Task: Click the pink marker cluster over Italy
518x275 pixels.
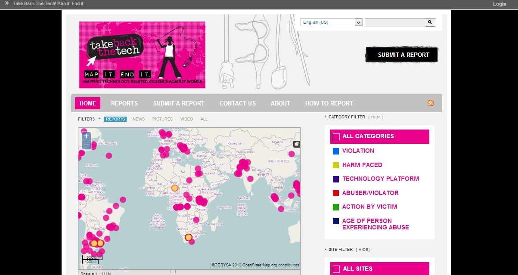Action: [x=183, y=148]
